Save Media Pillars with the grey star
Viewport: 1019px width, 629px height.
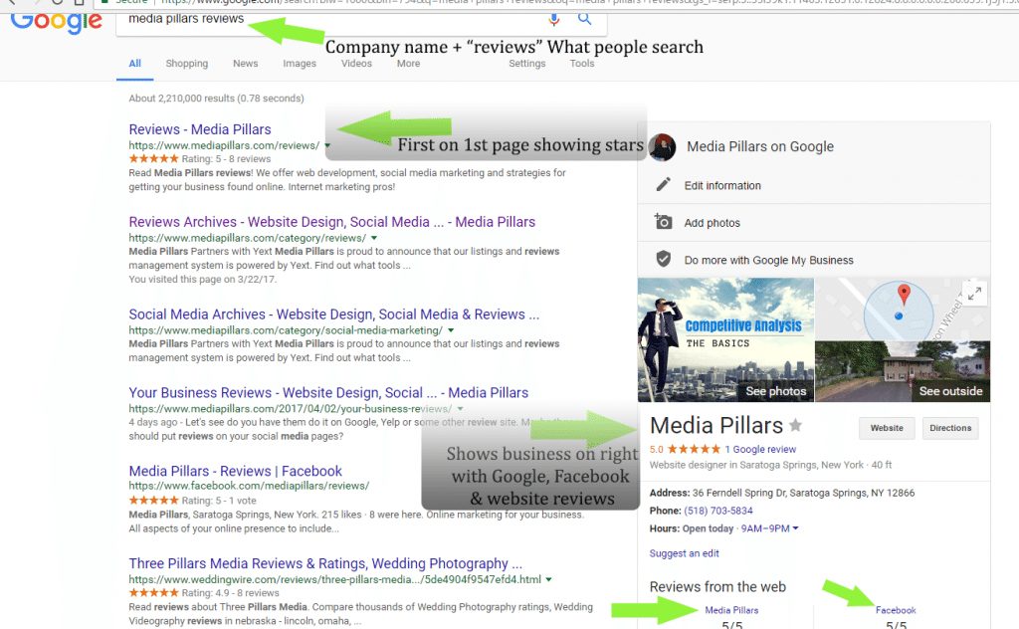tap(795, 426)
